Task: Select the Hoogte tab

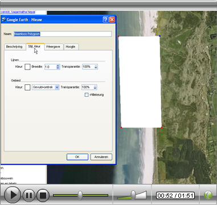Action: [x=71, y=47]
